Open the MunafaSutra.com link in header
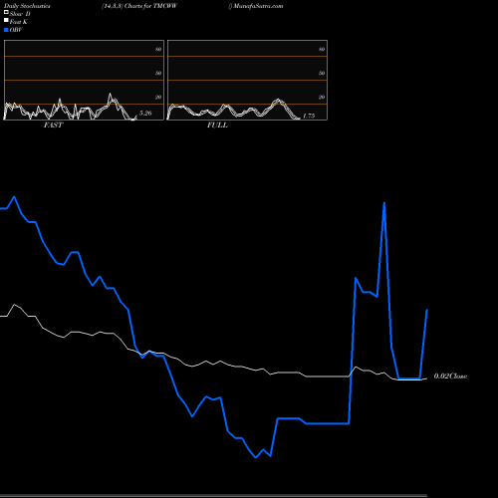This screenshot has height=498, width=498. pyautogui.click(x=258, y=6)
